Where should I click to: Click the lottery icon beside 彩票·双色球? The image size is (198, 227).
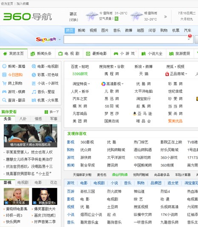click(34, 75)
